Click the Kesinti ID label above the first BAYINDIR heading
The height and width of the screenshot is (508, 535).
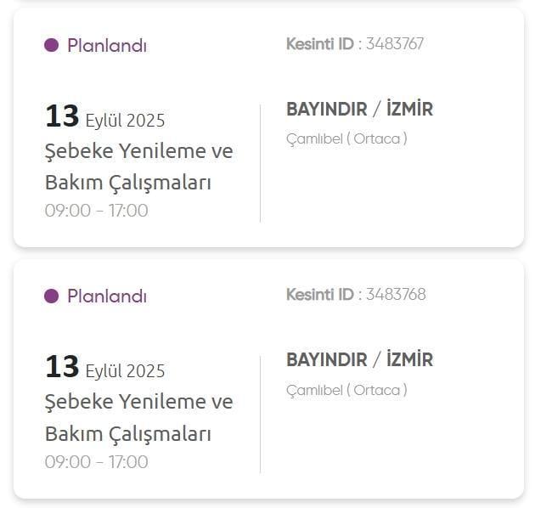click(x=319, y=44)
